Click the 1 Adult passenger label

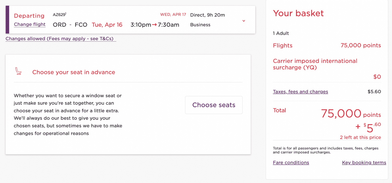[281, 33]
